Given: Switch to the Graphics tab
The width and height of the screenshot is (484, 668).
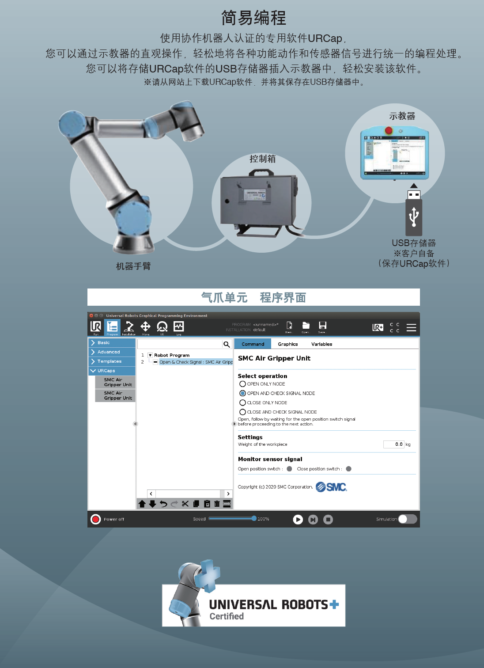Looking at the screenshot, I should (x=287, y=344).
